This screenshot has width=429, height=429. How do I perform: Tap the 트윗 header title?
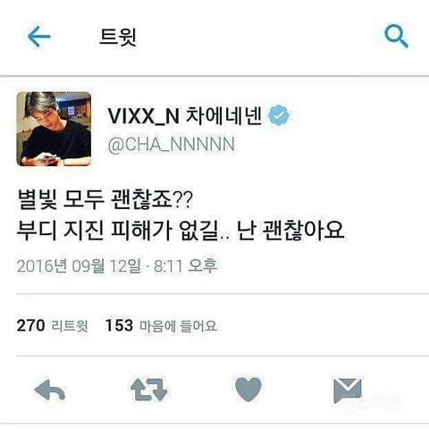[x=118, y=37]
